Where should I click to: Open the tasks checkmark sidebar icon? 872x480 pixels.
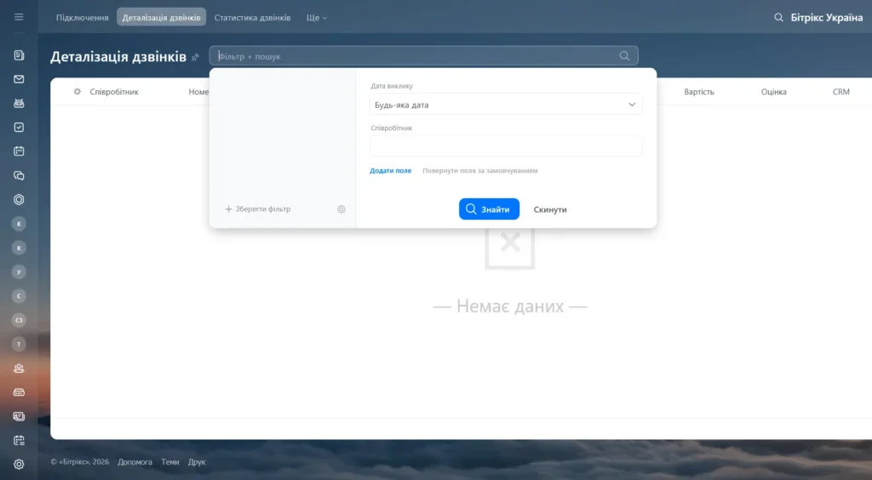(19, 127)
